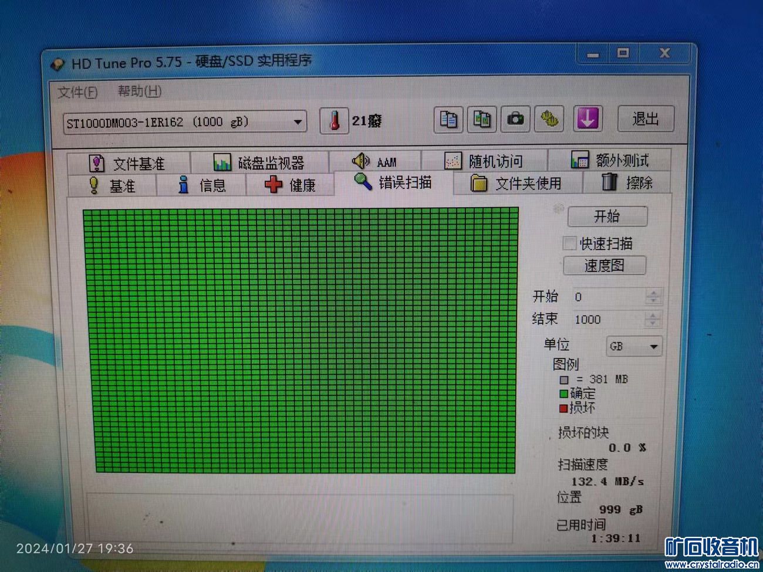Click the purple down arrow icon
763x572 pixels.
[588, 118]
